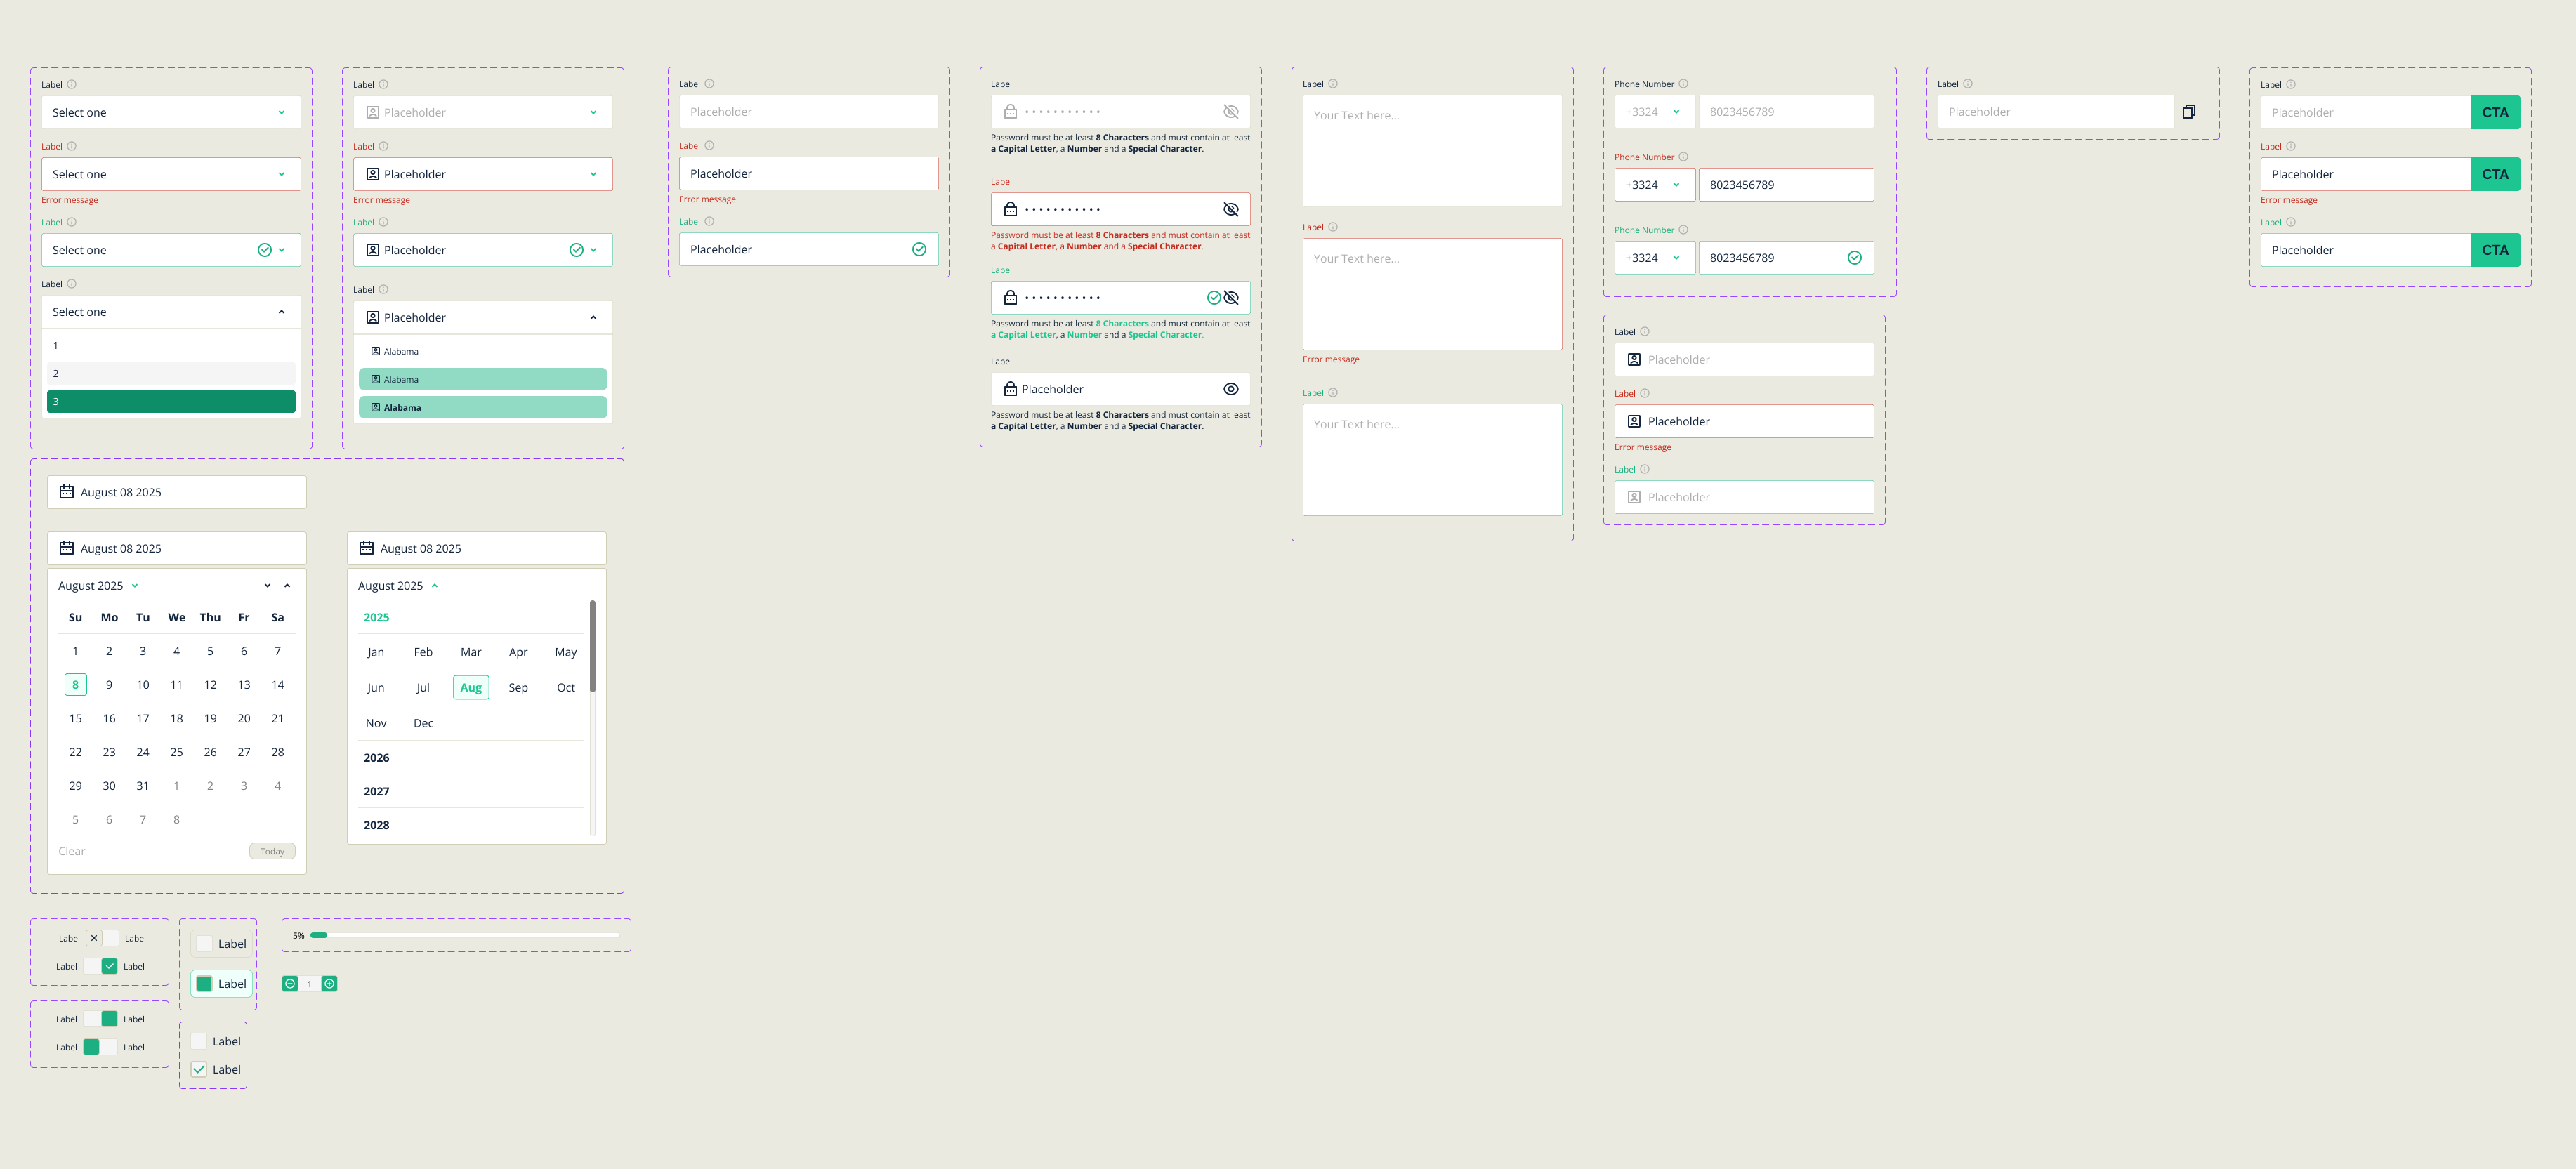Click the plus stepper icon to increase value
Screen dimensions: 2576x1169
pos(330,983)
